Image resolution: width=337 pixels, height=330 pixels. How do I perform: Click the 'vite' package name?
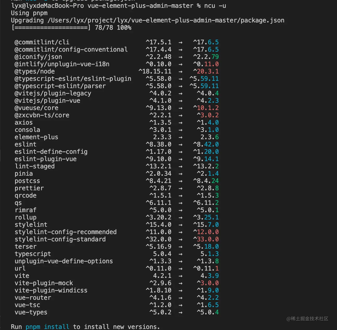(22, 276)
